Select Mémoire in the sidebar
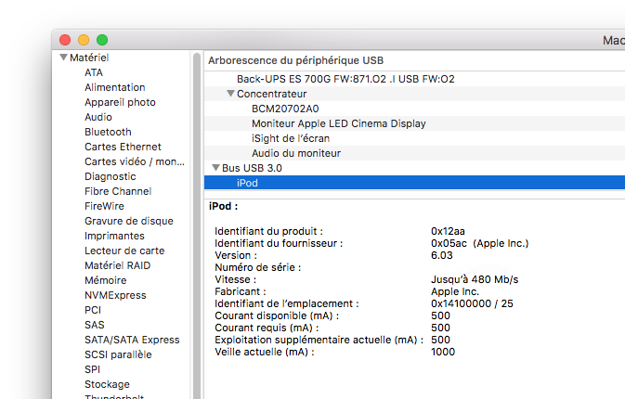This screenshot has width=625, height=399. coord(105,280)
